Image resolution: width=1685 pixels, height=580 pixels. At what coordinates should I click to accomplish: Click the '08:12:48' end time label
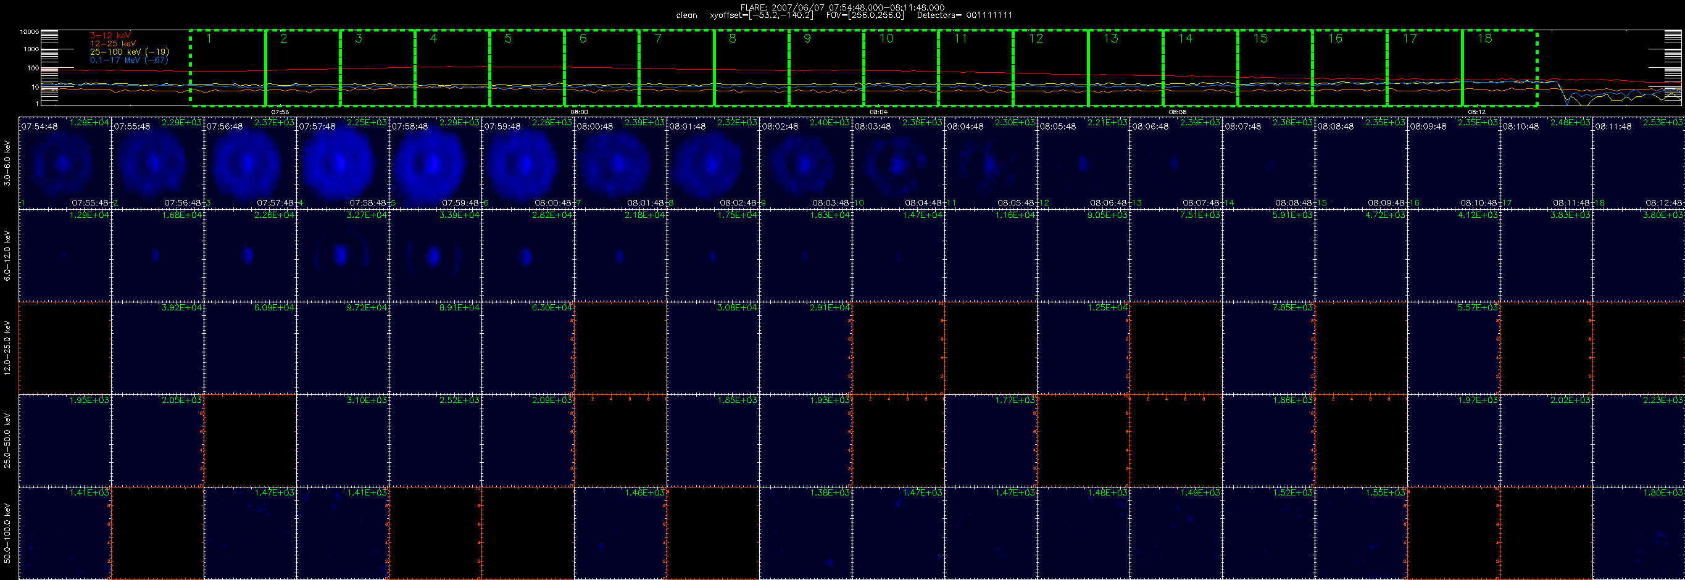click(x=1664, y=203)
